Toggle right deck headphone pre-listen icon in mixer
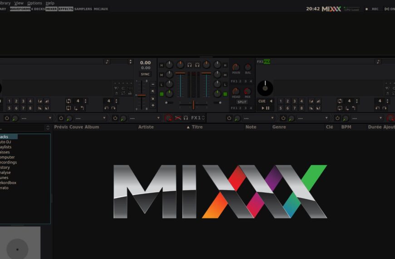This screenshot has width=395, height=259. (x=197, y=65)
